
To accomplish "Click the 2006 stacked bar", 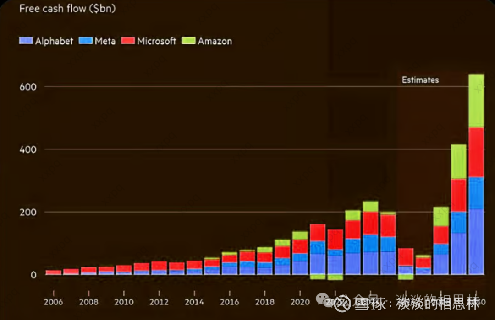I will click(x=53, y=272).
